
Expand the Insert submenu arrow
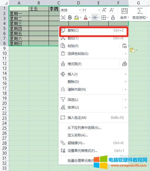coord(126,74)
